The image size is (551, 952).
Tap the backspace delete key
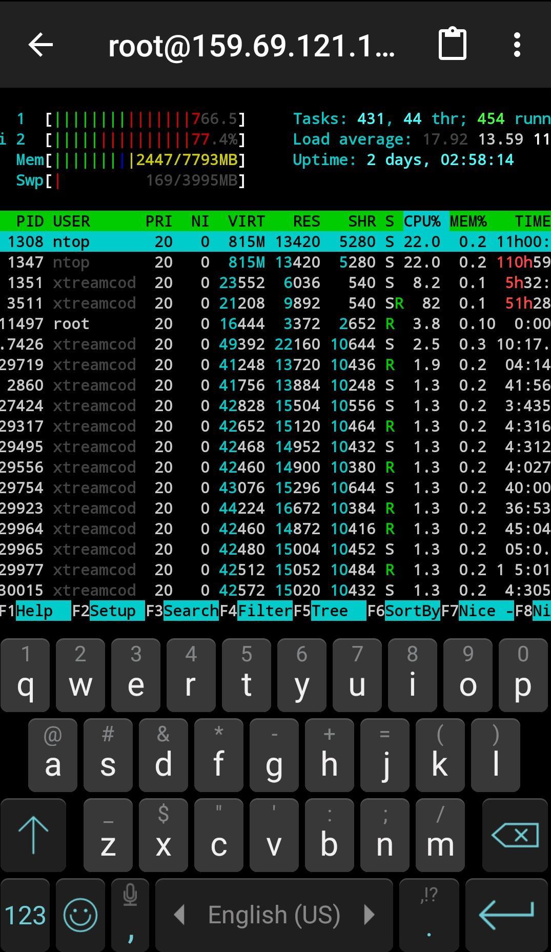pos(515,835)
